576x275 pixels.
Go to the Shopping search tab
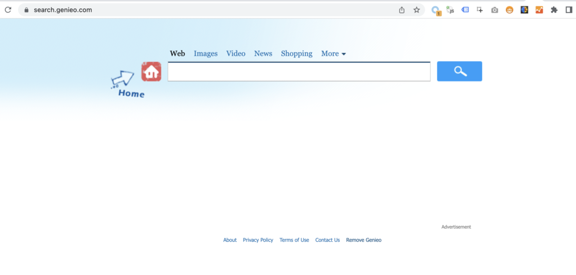296,53
